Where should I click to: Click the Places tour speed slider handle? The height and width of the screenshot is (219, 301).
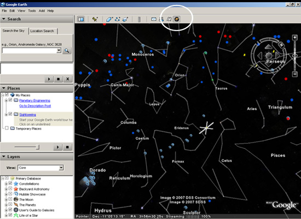click(x=38, y=147)
